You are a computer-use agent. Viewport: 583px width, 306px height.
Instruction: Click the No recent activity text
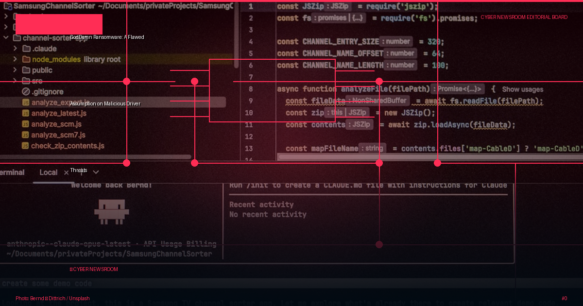tap(268, 214)
